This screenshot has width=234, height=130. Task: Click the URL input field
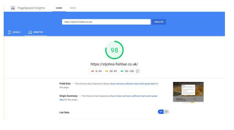pyautogui.click(x=106, y=22)
